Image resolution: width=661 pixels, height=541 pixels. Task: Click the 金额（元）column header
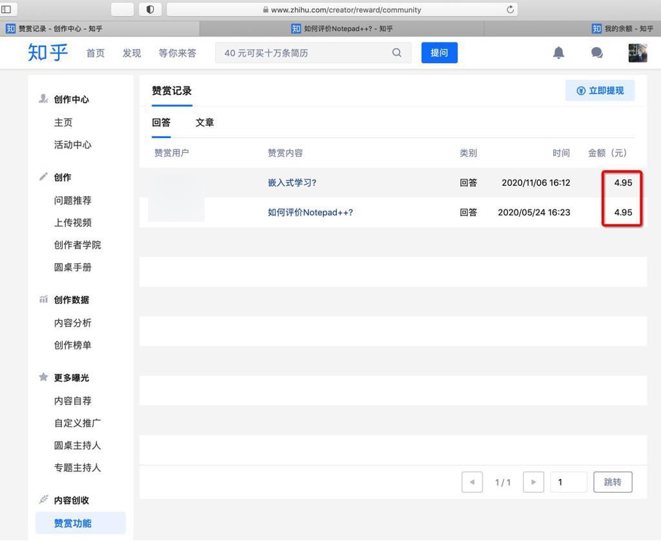[x=607, y=153]
